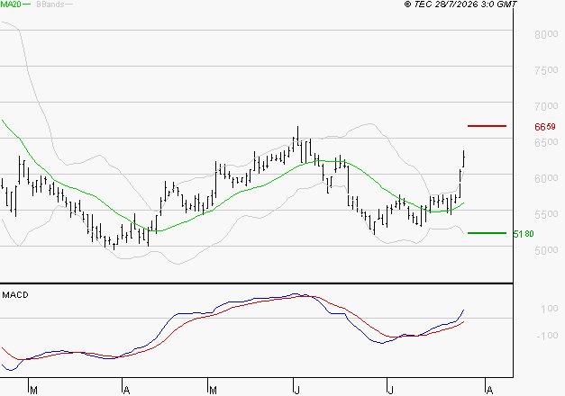Click the BBands legend label

point(50,4)
